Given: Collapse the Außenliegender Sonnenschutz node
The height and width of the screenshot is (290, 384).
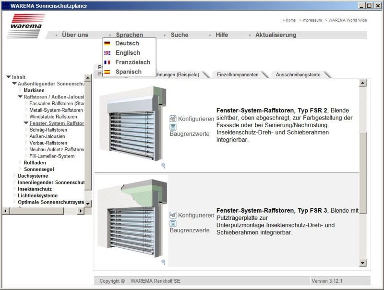Looking at the screenshot, I should click(x=14, y=84).
